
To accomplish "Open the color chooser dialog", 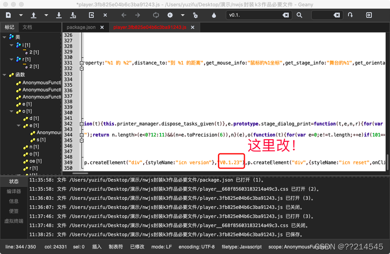I will (214, 15).
